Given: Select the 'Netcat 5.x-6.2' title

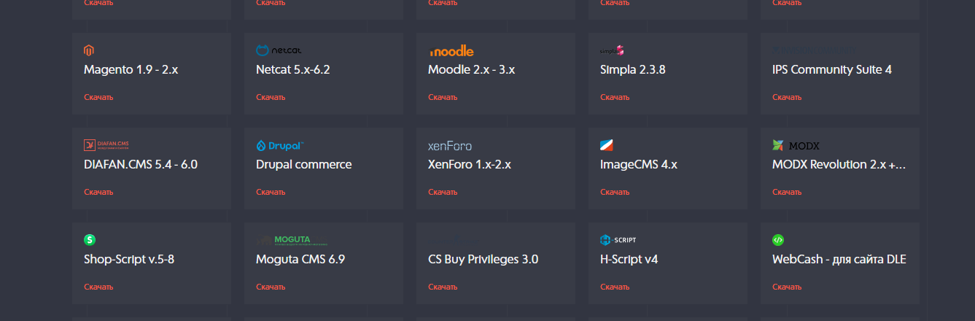Looking at the screenshot, I should click(x=293, y=70).
